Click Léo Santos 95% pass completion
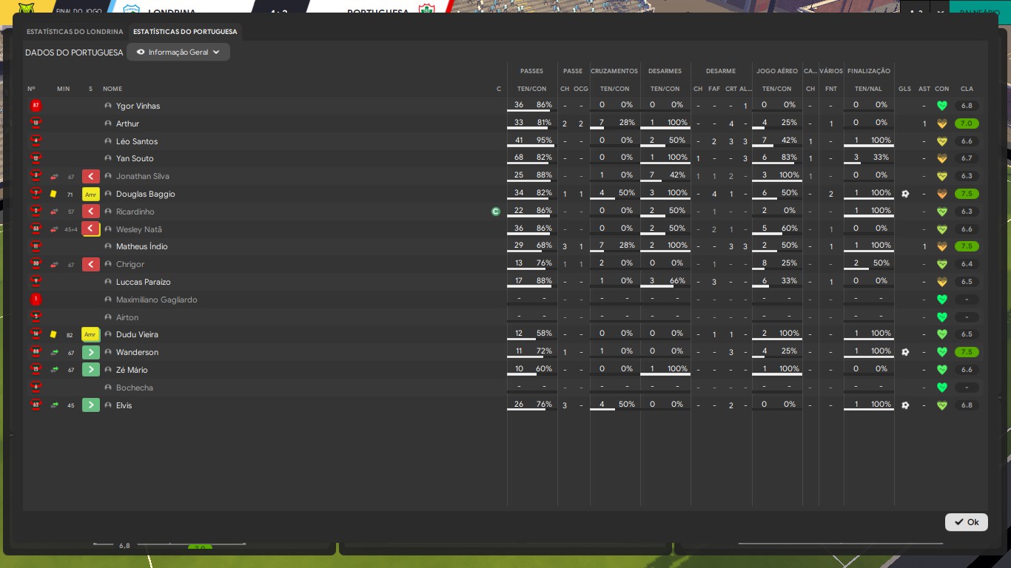The image size is (1011, 568). tap(545, 140)
